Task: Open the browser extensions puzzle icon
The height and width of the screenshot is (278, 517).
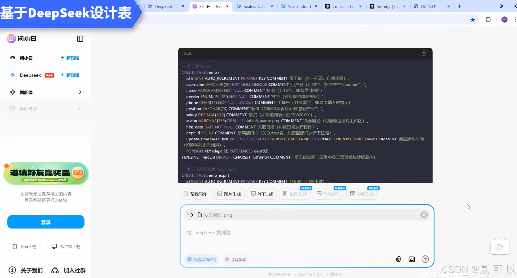Action: 488,20
